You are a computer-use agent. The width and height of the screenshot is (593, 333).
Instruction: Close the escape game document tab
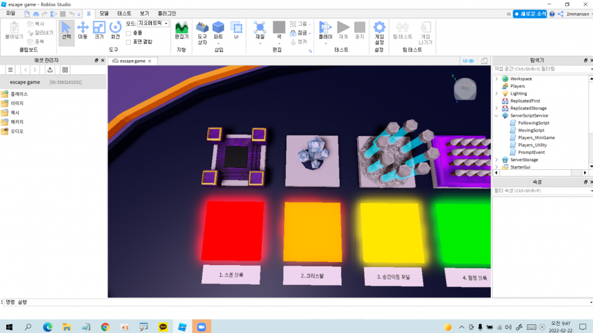click(149, 61)
